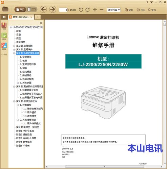Open outline item 3. 紧固扭矩列表

click(x=28, y=64)
